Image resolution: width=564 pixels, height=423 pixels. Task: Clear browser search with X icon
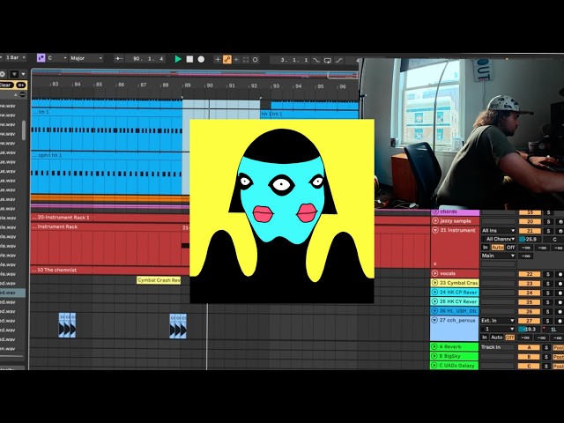coord(3,74)
